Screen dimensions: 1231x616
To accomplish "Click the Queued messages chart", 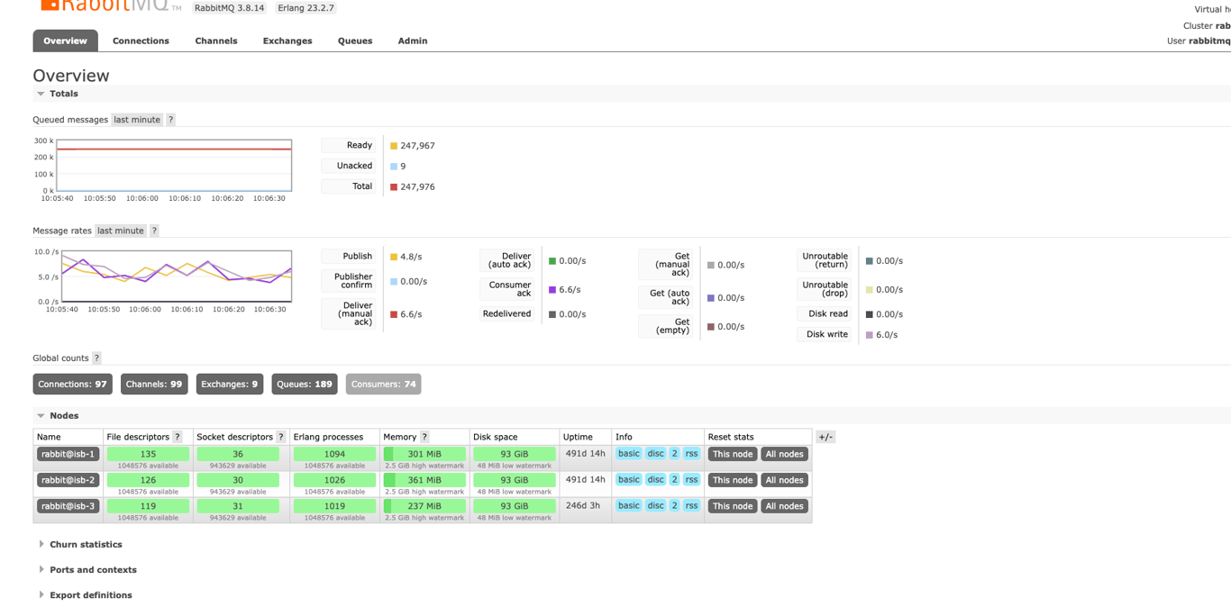I will [174, 165].
